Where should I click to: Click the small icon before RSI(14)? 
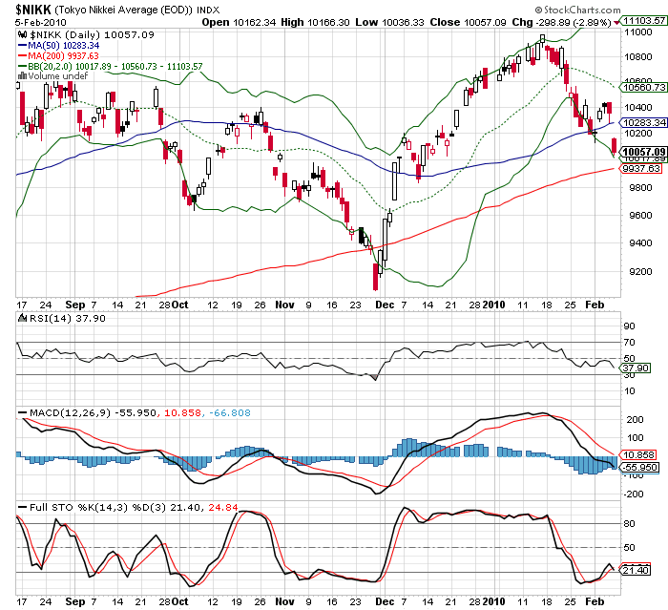(x=23, y=318)
